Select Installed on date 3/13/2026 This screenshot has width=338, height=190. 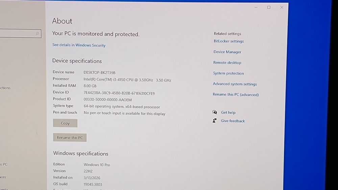tap(92, 178)
